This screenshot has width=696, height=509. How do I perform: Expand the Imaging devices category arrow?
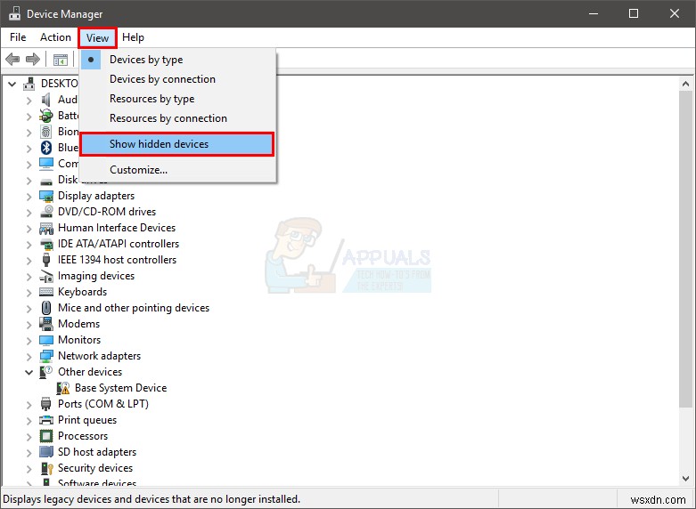[29, 276]
